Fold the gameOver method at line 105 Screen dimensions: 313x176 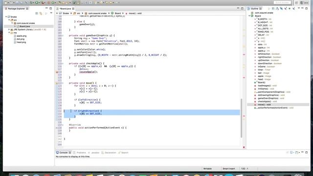point(63,36)
